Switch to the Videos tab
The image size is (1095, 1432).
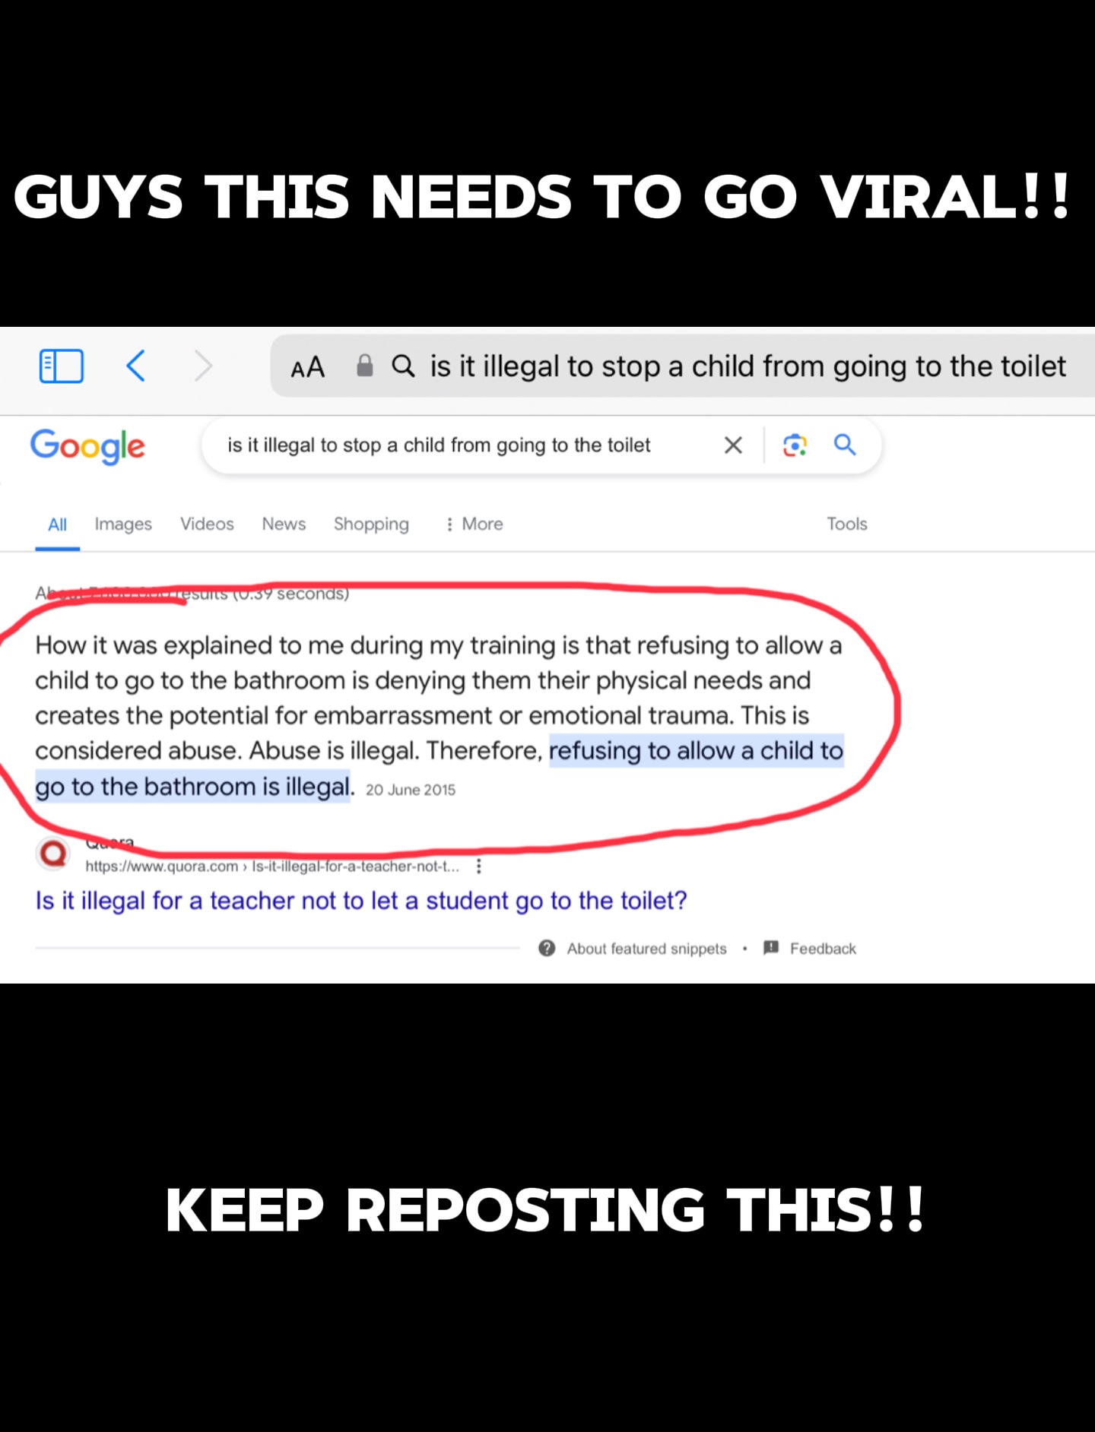(207, 524)
